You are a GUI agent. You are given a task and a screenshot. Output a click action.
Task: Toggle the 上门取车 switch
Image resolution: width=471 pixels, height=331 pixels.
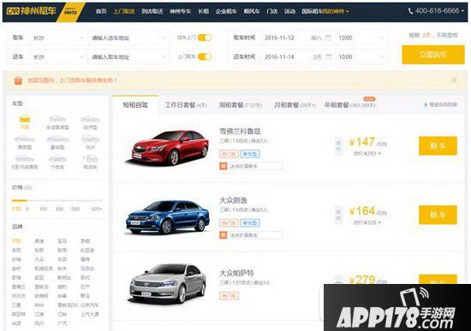[205, 56]
